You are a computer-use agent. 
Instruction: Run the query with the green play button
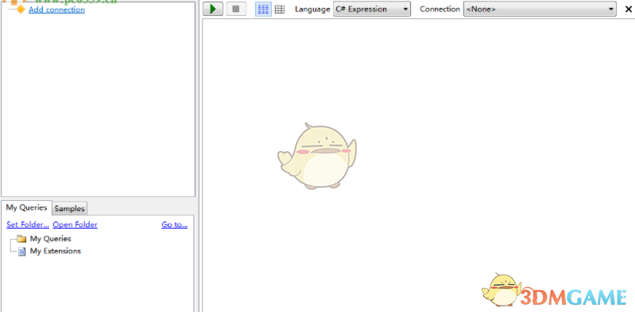[213, 9]
